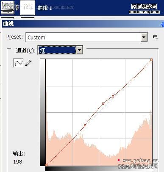Open the preset options menu icon
The height and width of the screenshot is (172, 164).
coord(155,37)
